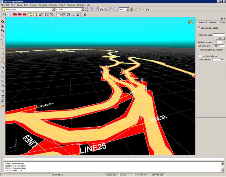Screen dimensions: 226x177
Task: Open the 200 m distance dropdown
Action: tap(127, 9)
